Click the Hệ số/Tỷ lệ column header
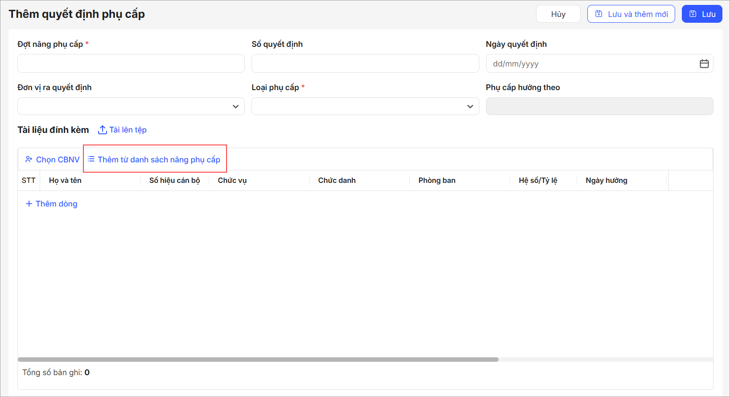Screen dimensions: 730x397 (538, 181)
